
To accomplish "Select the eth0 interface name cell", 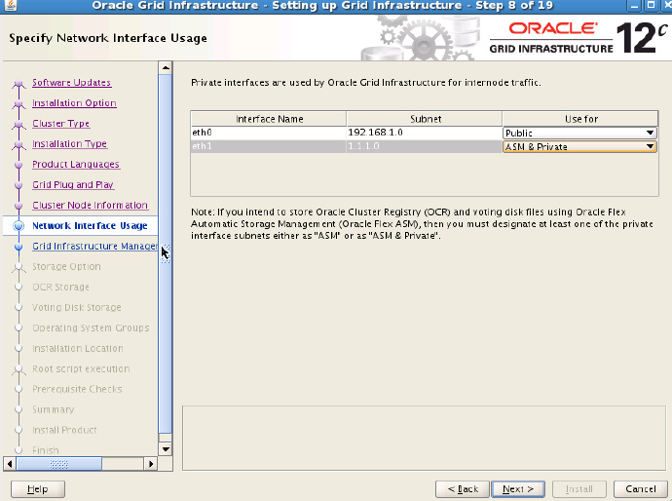I will point(269,133).
